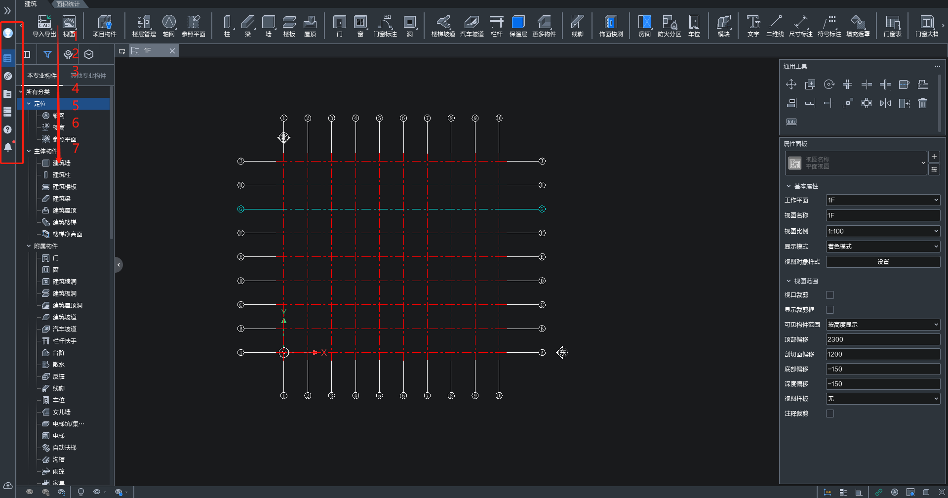
Task: Click the 项目构件 project components icon
Action: (105, 26)
